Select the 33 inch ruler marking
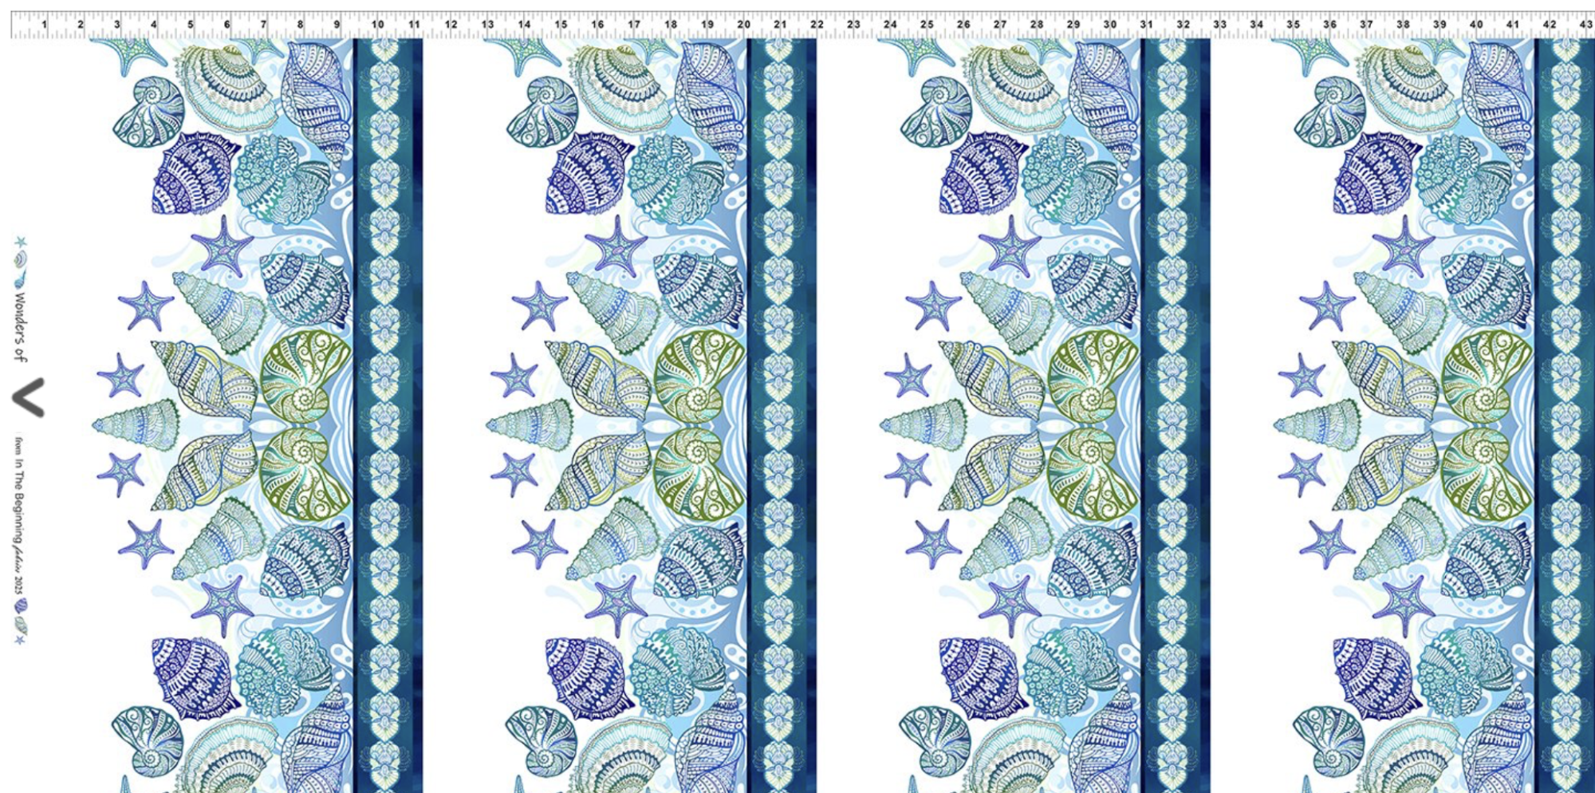1595x793 pixels. 1219,25
